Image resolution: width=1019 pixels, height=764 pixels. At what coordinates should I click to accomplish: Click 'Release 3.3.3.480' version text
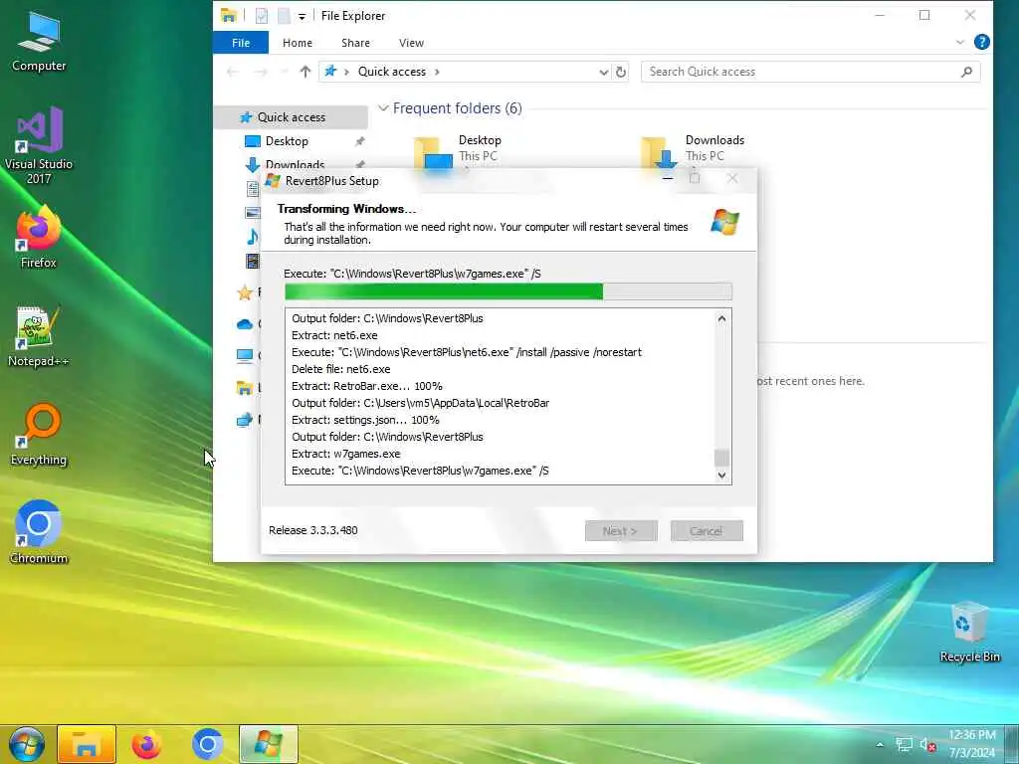tap(313, 530)
